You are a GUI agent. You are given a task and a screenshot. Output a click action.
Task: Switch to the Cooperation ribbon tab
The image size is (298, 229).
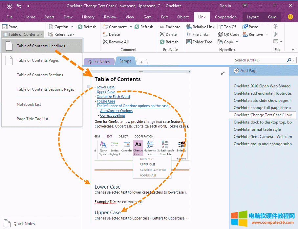226,17
